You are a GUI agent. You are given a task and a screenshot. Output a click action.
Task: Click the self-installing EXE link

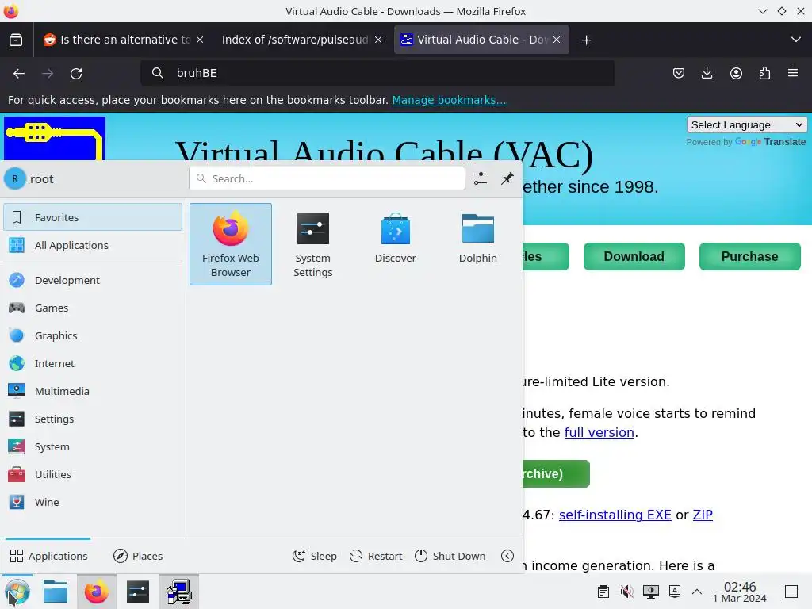615,515
